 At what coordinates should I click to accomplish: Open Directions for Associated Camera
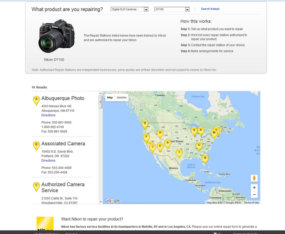48,161
